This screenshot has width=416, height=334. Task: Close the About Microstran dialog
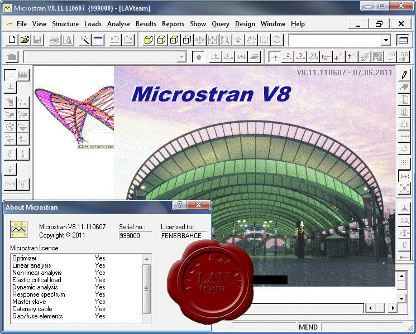click(x=198, y=205)
